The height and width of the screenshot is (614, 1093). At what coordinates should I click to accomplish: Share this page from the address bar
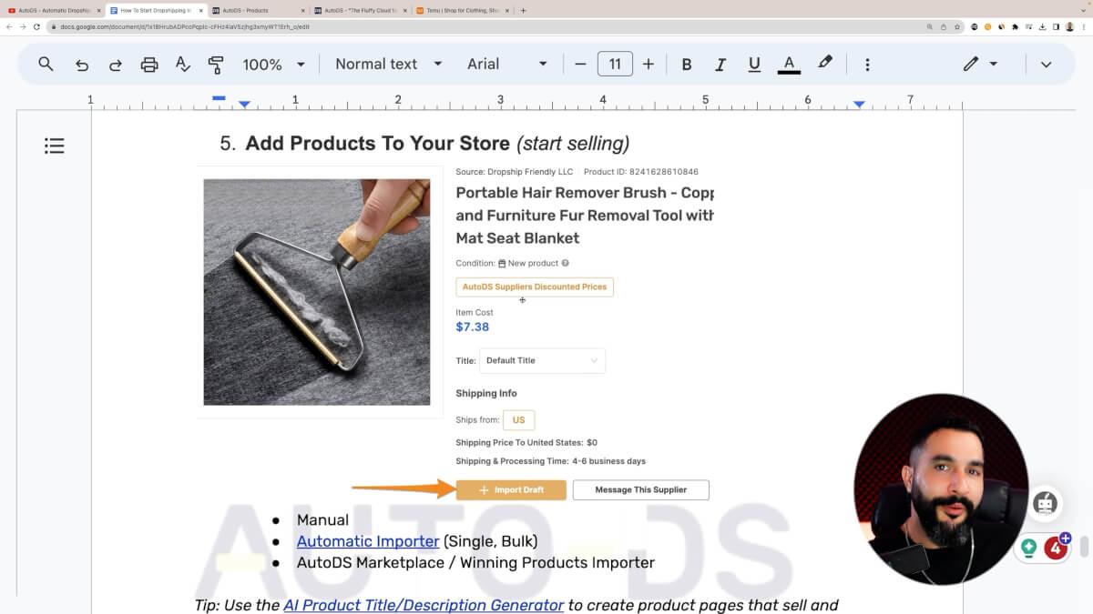tap(943, 27)
